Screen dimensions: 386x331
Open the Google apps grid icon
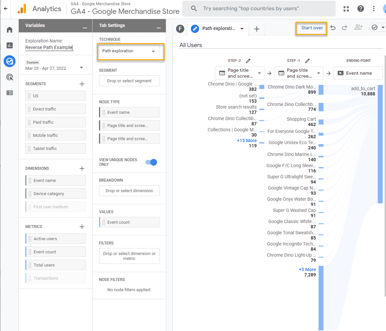[346, 9]
